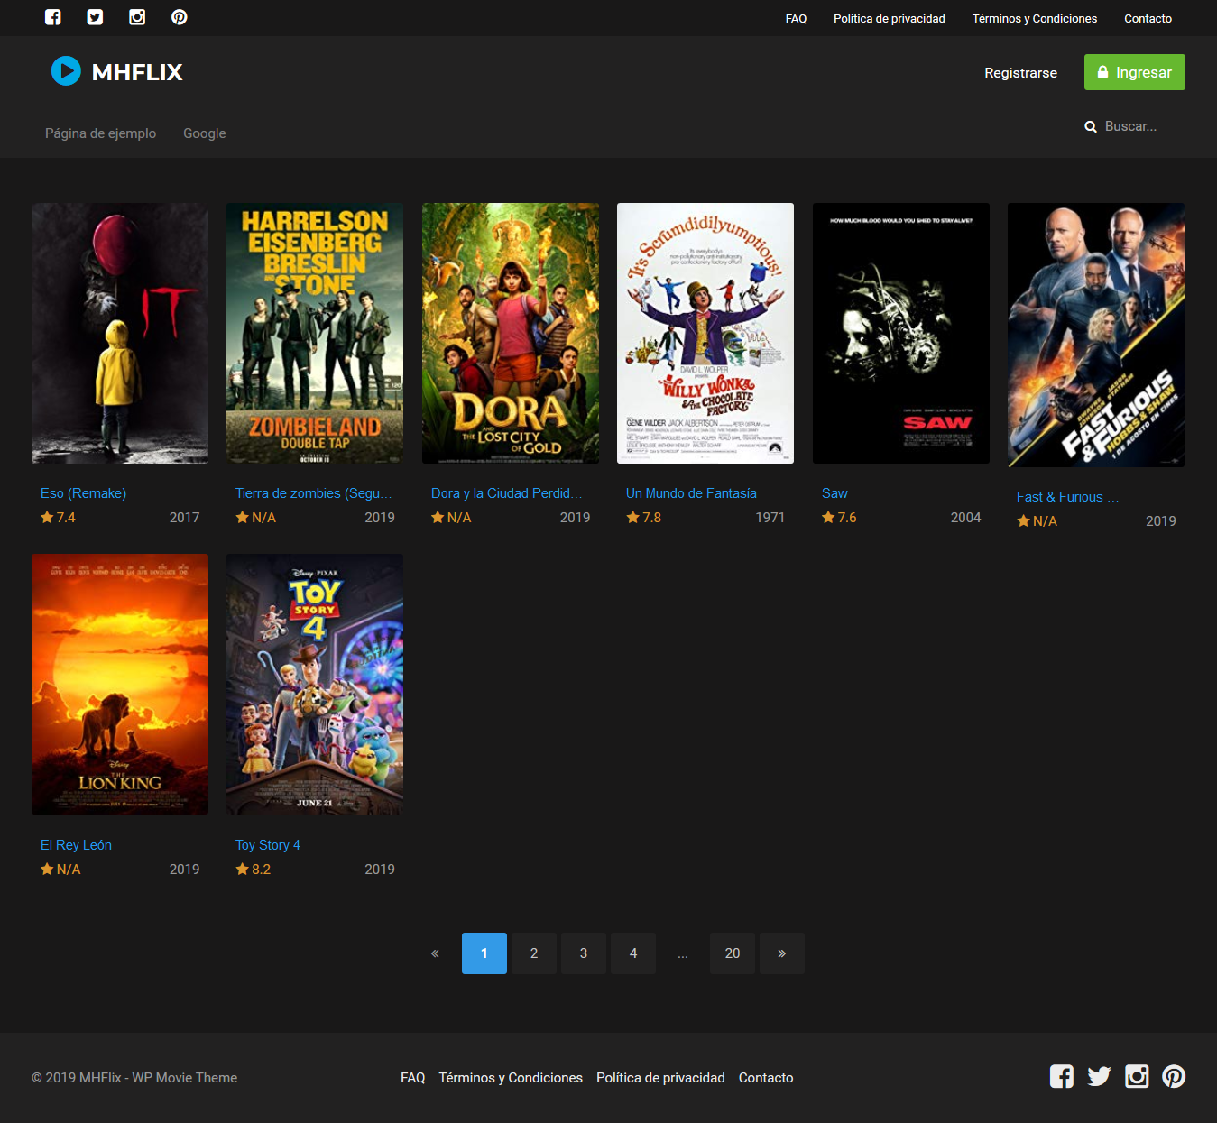Open the Pinterest icon in top bar
The width and height of the screenshot is (1217, 1123).
180,17
